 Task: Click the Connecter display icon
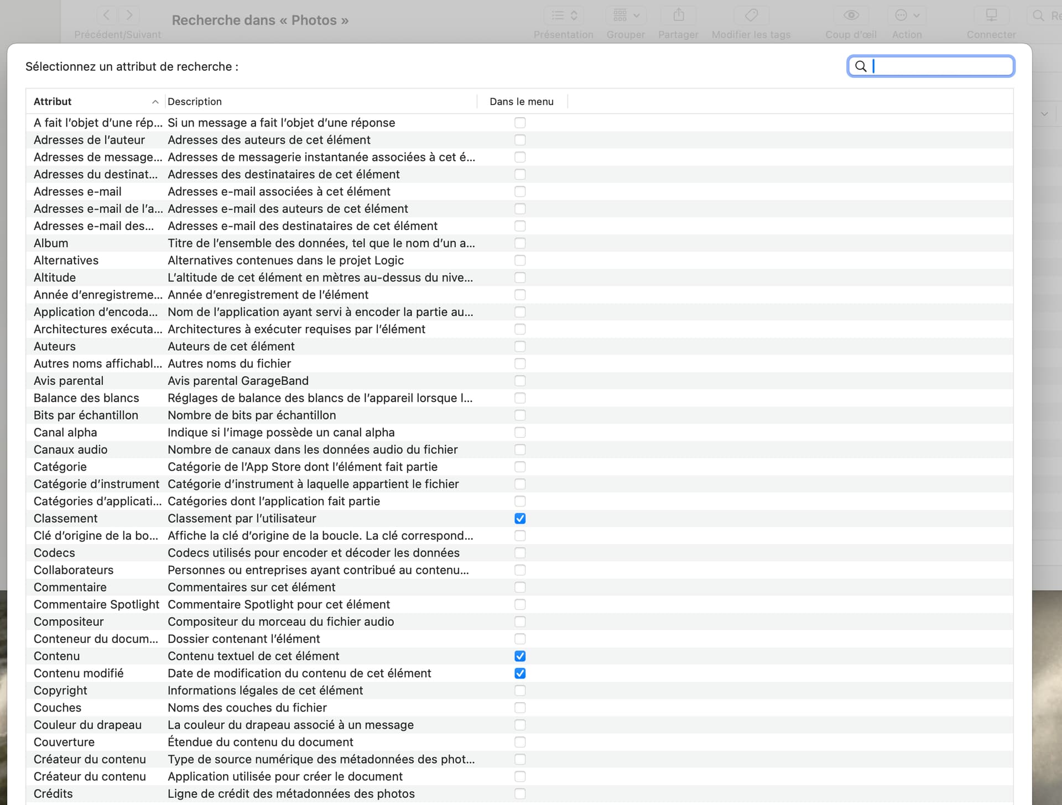(991, 15)
